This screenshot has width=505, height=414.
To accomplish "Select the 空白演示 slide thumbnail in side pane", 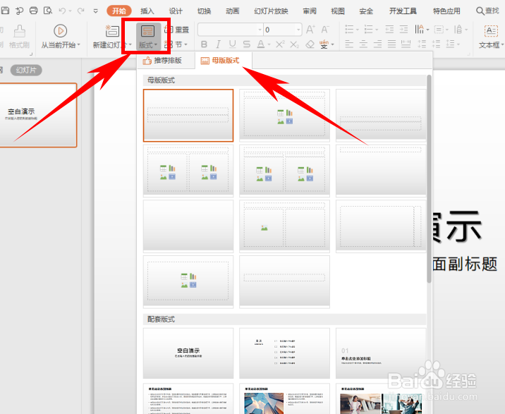I will [38, 116].
